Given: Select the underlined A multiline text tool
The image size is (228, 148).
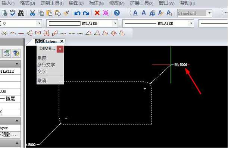Looking at the screenshot, I should [x=135, y=13].
